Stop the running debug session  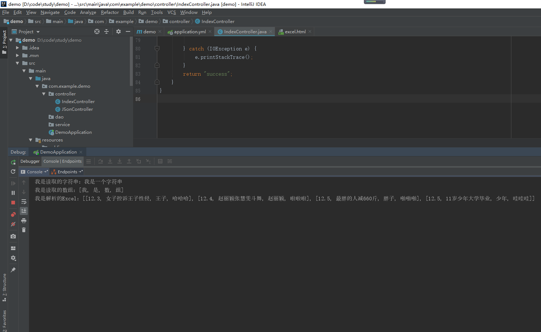[13, 203]
